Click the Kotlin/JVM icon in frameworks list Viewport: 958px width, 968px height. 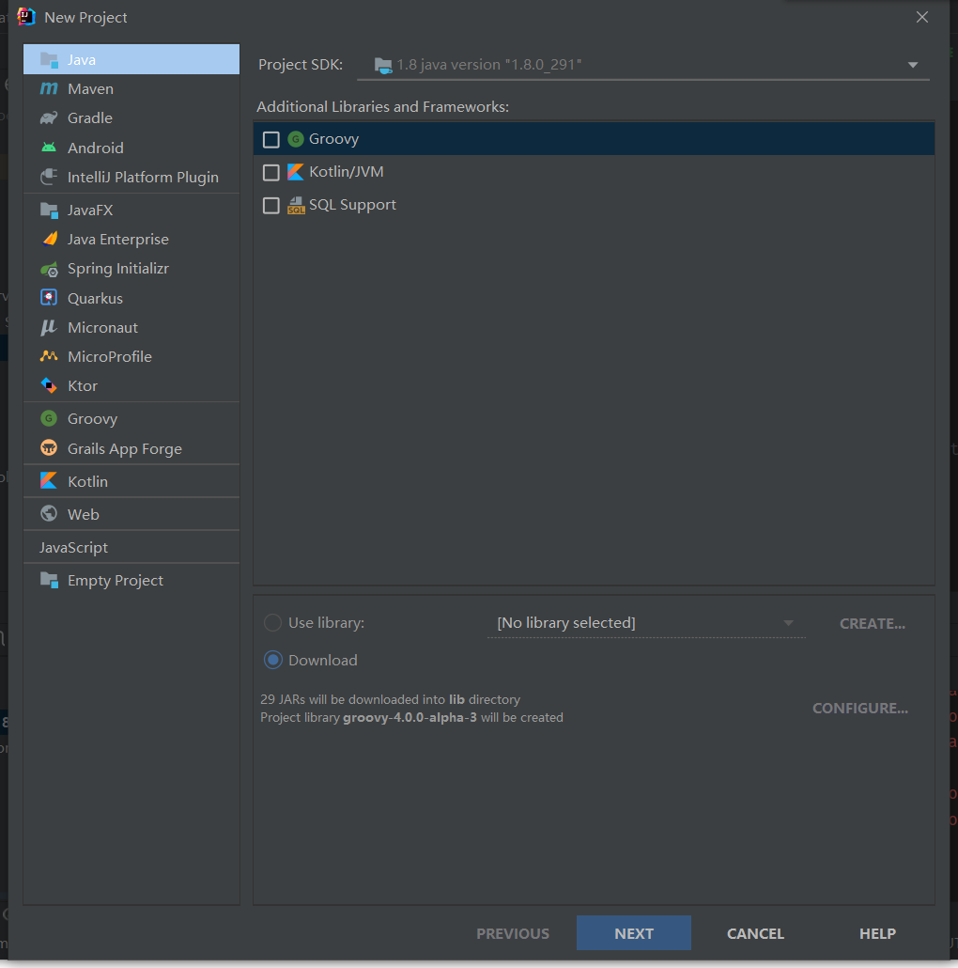click(296, 172)
